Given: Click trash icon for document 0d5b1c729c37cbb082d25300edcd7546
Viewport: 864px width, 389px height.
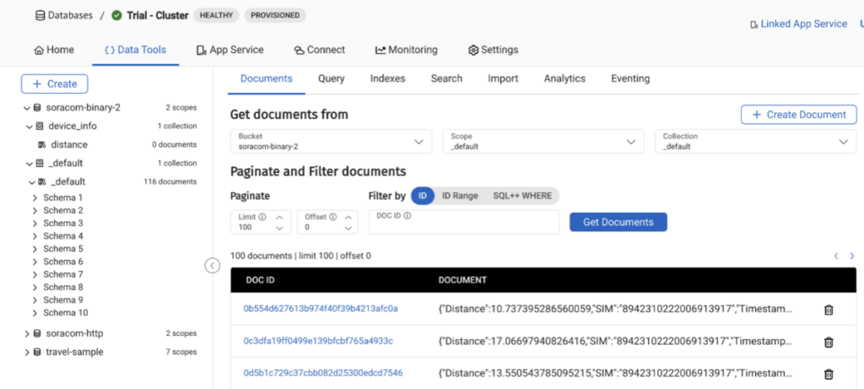Looking at the screenshot, I should tap(828, 374).
